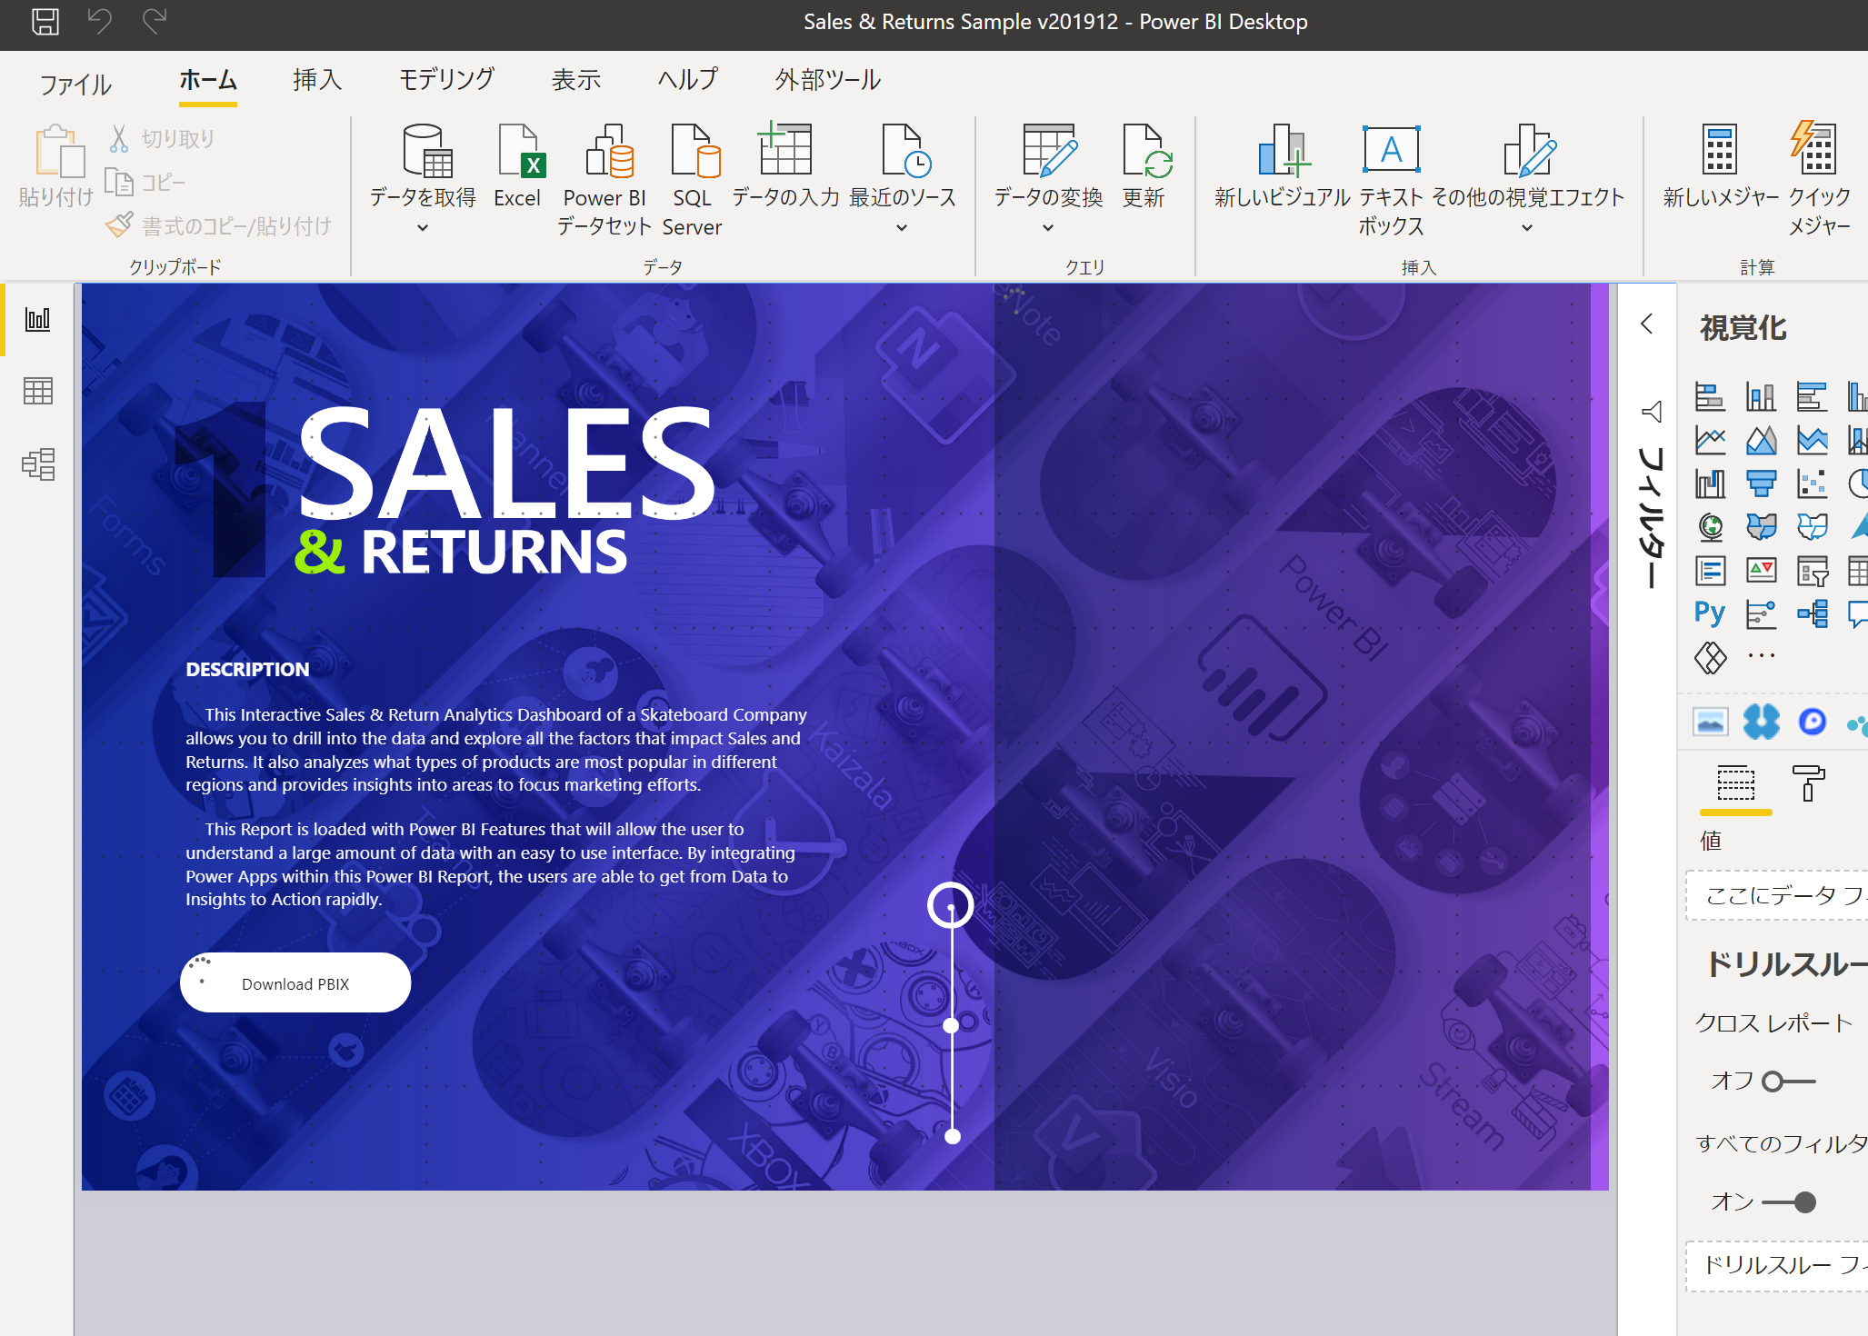Open the Recent Sources (最近のソース) dropdown
The width and height of the screenshot is (1868, 1336).
(x=902, y=228)
